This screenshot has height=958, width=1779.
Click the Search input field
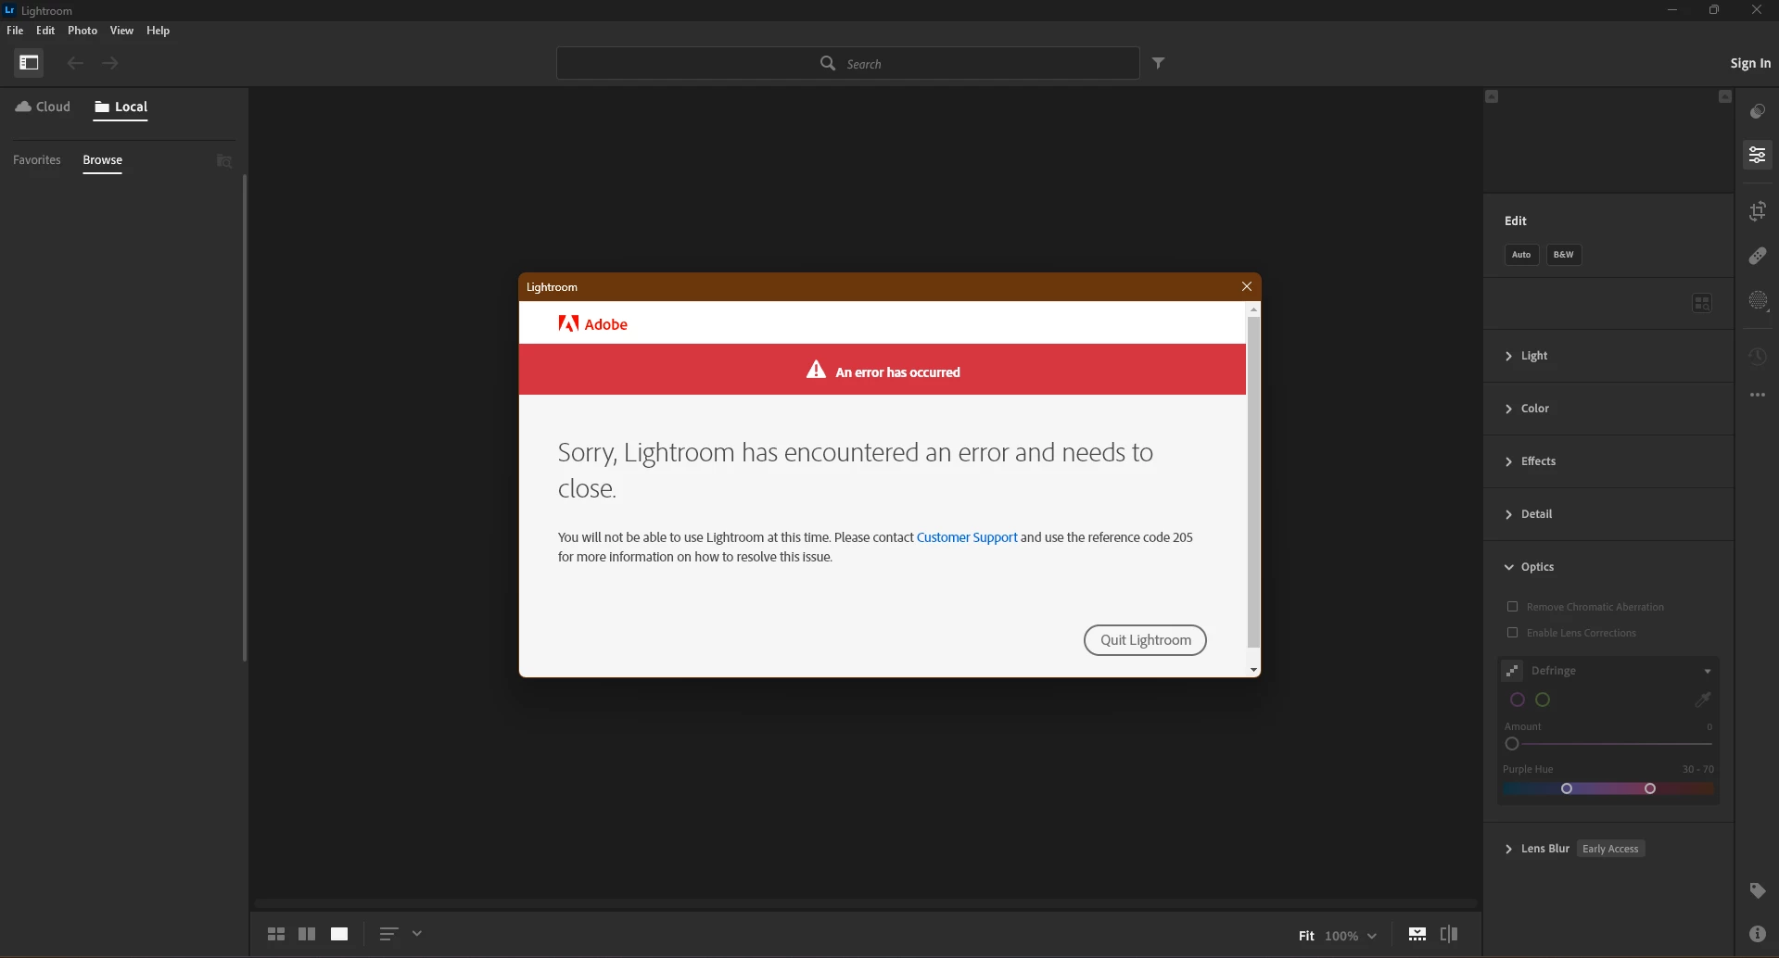848,63
